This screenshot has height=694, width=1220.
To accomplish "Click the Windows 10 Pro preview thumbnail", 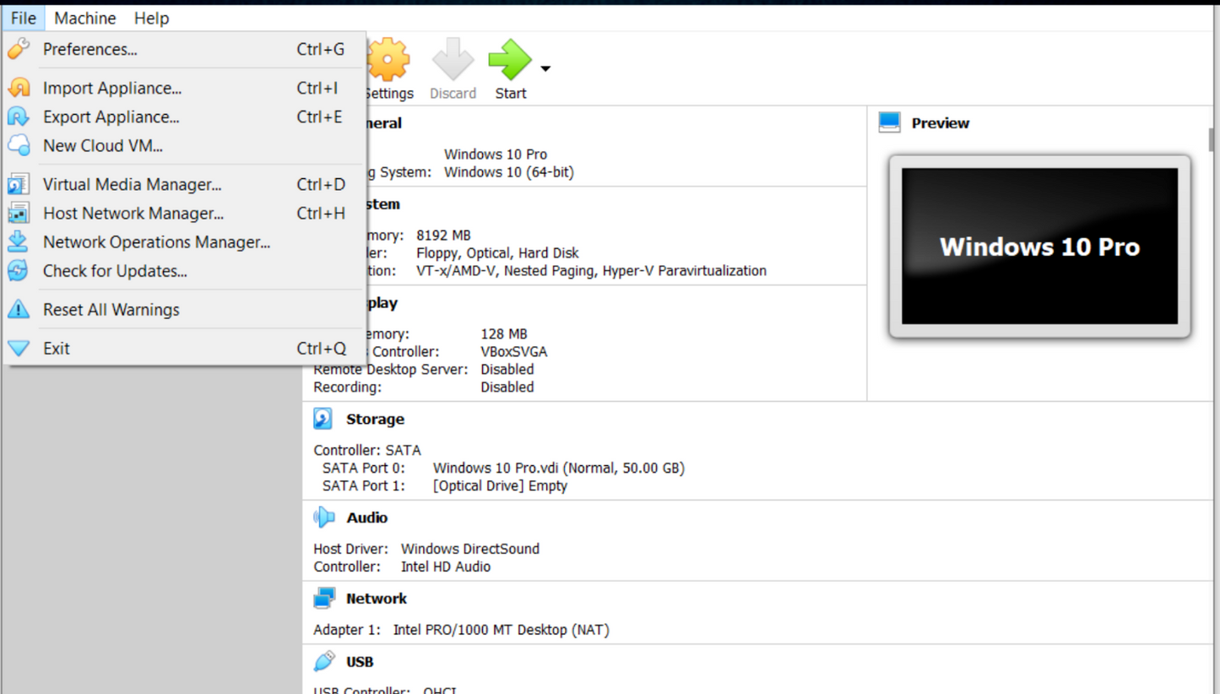I will 1039,247.
